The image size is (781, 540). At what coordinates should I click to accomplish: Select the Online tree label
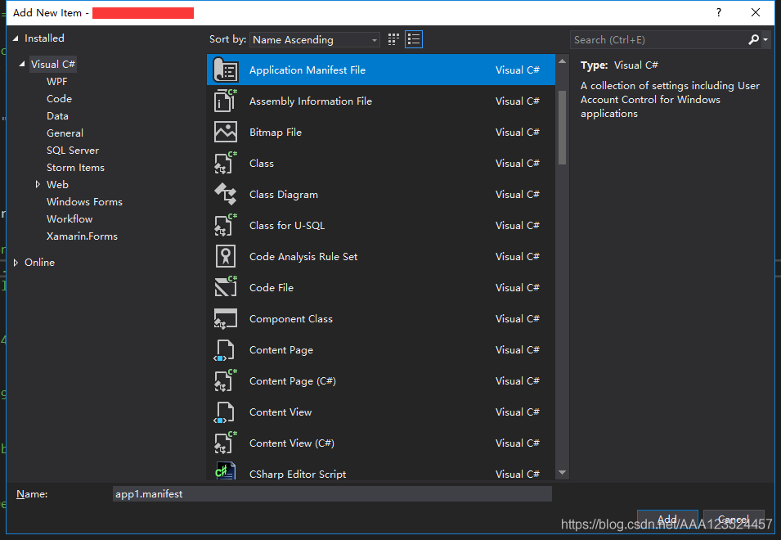click(x=39, y=262)
